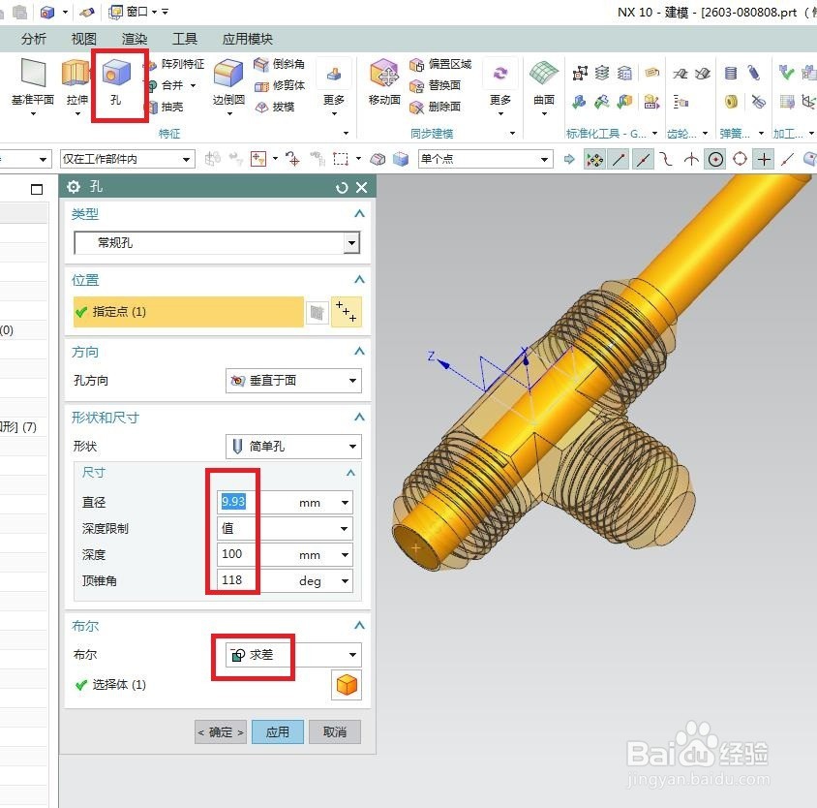Screen dimensions: 817x808
Task: Open the Boolean dropdown (求差)
Action: point(293,655)
